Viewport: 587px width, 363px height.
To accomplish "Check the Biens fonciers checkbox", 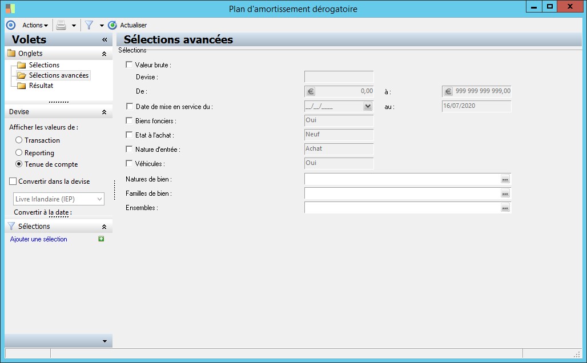I will 129,120.
